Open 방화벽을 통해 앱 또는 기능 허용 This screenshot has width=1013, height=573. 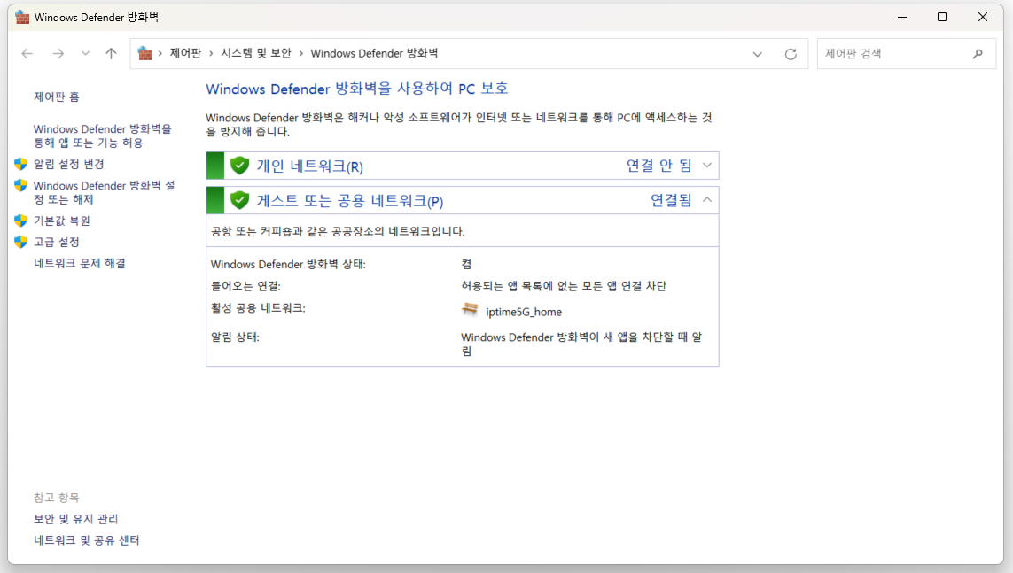(103, 136)
